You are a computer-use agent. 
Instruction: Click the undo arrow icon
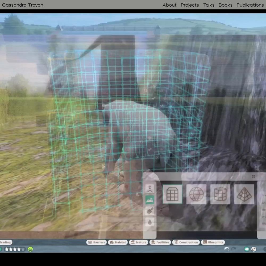[x=227, y=249]
